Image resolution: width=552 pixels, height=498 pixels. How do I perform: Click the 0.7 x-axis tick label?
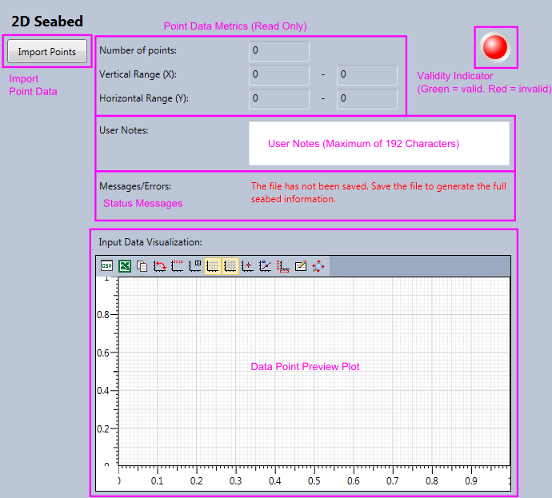[393, 480]
